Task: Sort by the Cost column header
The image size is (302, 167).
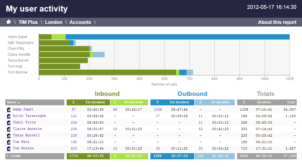Action: pyautogui.click(x=291, y=102)
